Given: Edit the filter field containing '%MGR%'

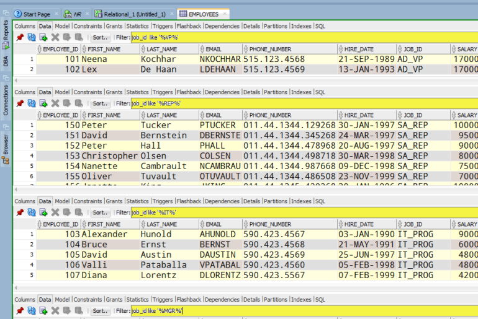Looking at the screenshot, I should point(305,310).
